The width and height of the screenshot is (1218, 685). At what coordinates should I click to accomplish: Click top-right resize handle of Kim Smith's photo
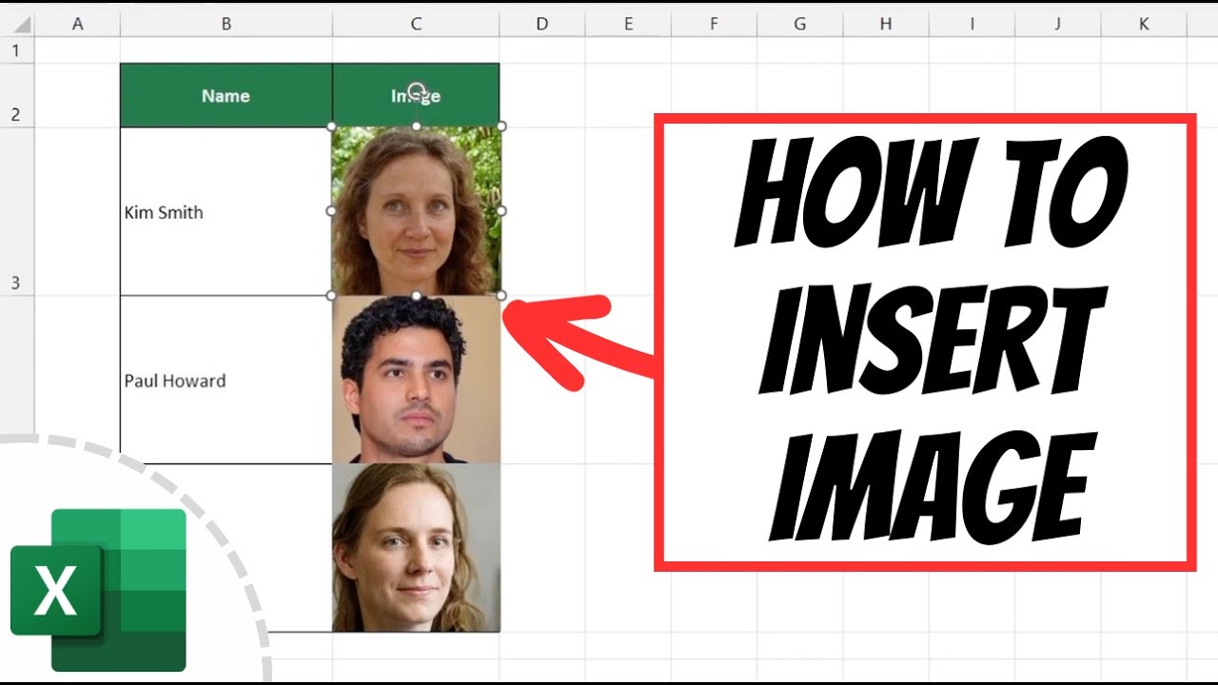[501, 126]
